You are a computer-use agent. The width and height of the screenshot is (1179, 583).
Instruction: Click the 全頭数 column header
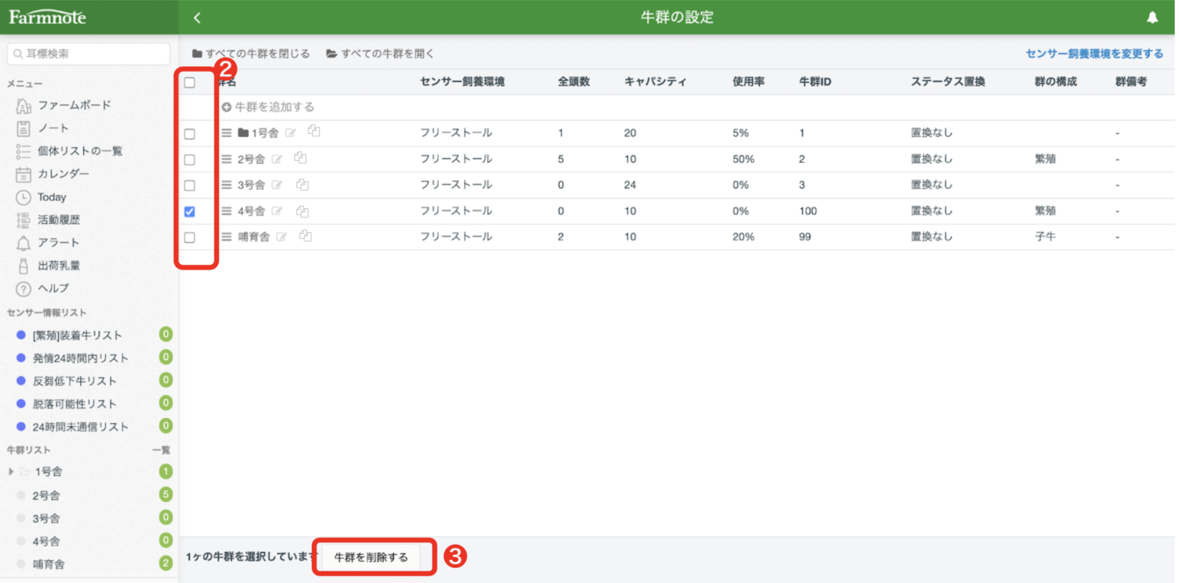coord(573,82)
